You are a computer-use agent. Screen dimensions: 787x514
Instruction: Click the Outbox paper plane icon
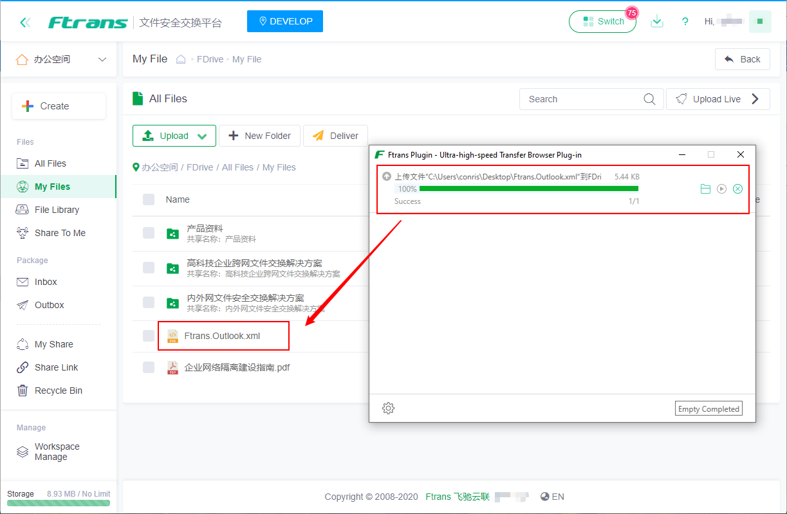(23, 305)
